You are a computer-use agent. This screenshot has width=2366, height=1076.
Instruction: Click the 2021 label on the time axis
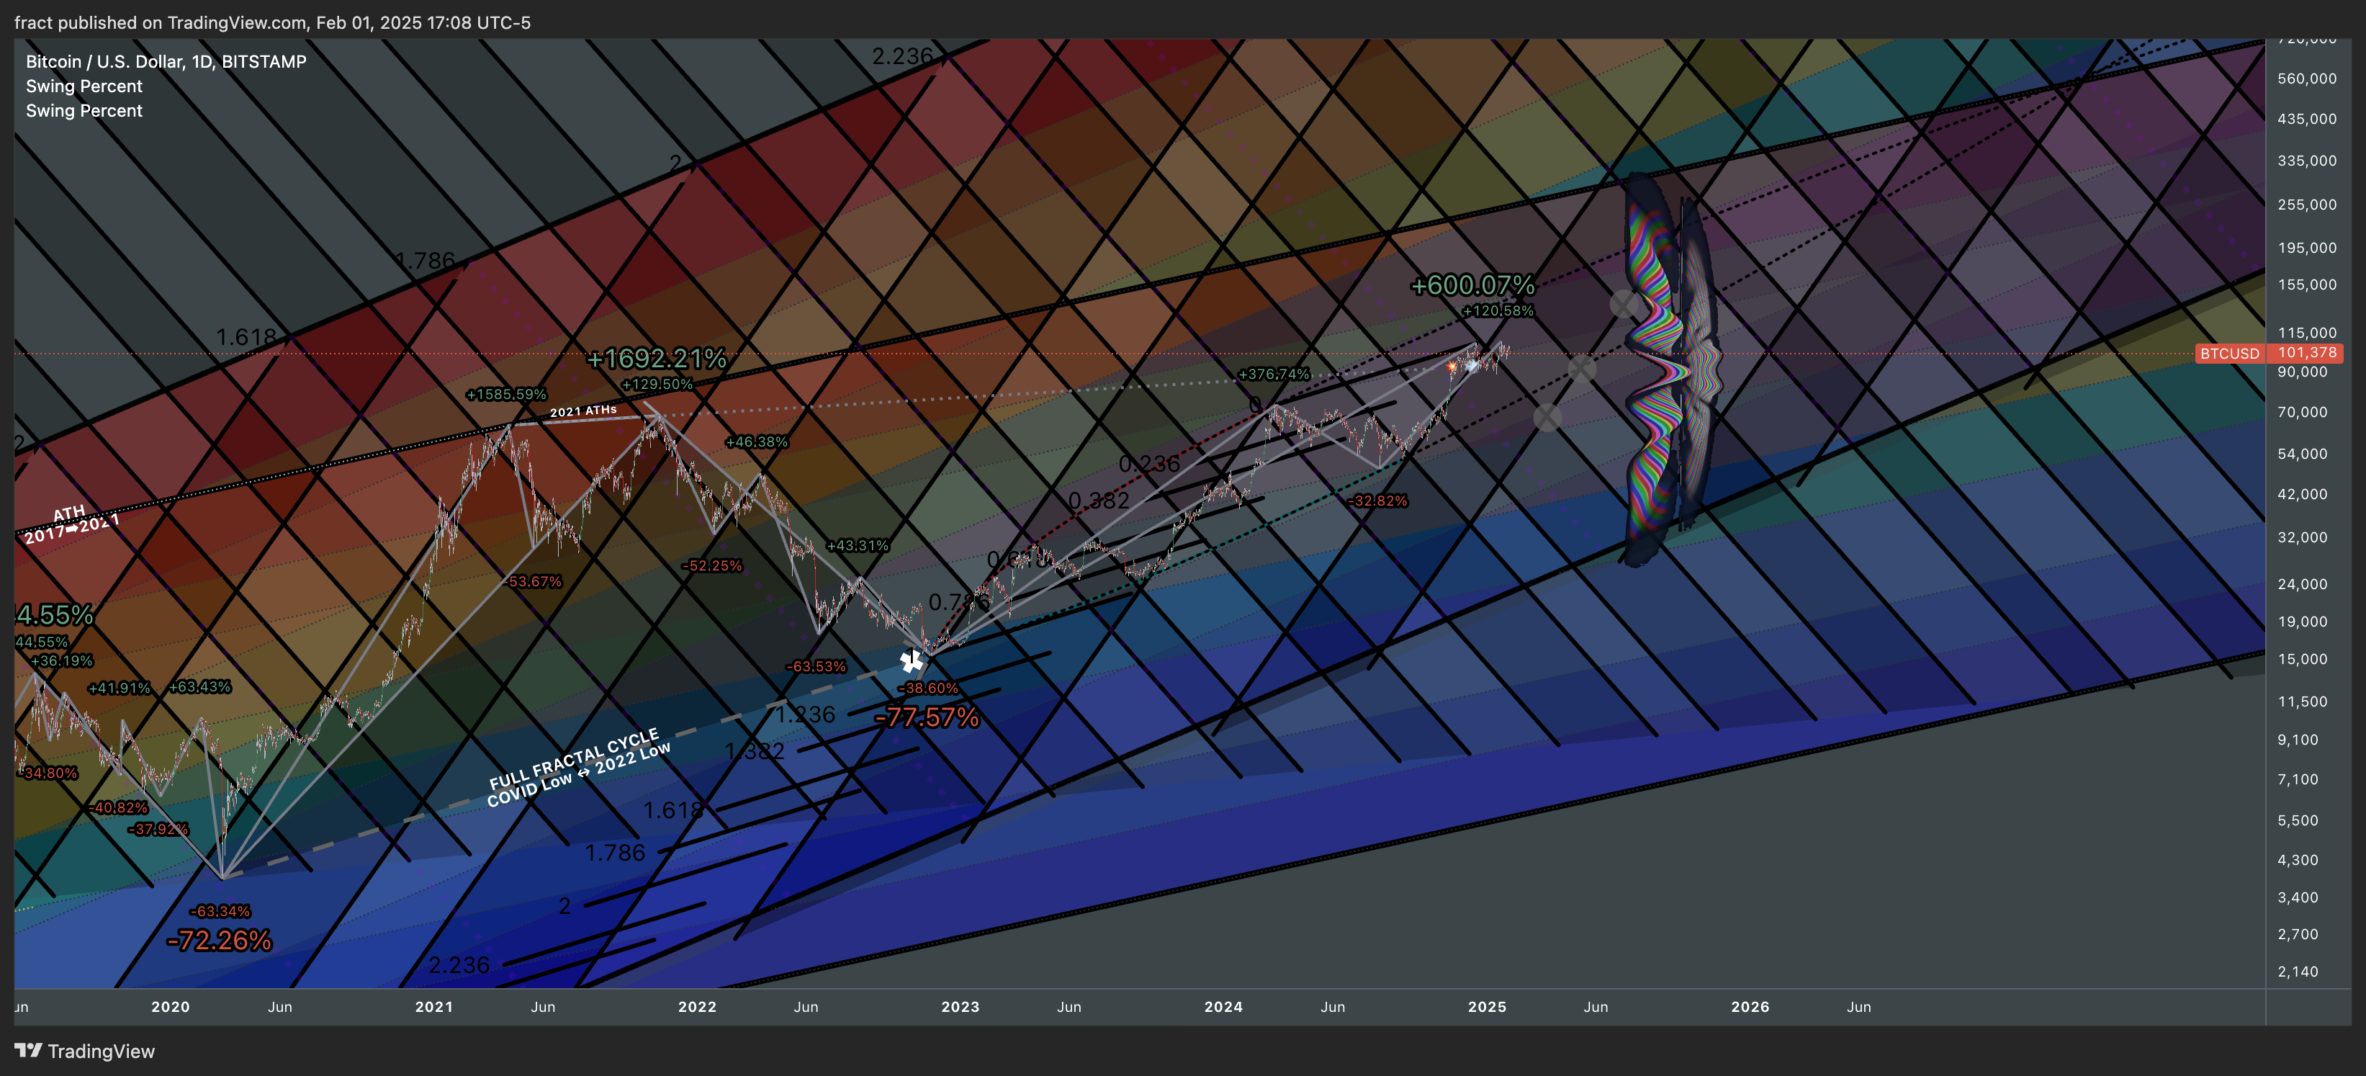click(433, 1007)
